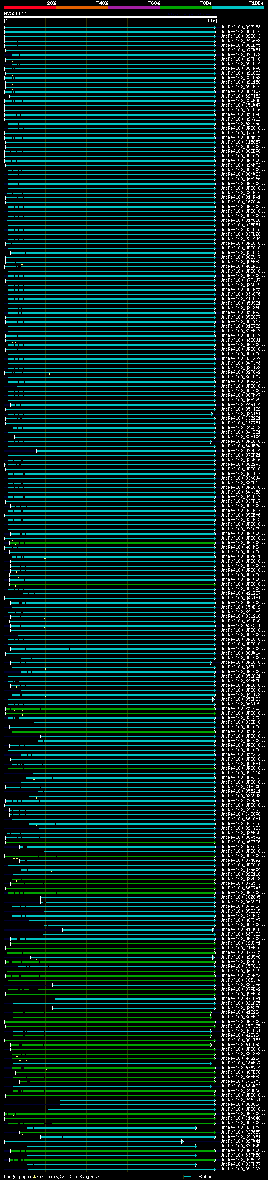
Task: Open hit UniRef100_Q93VB8
Action: [x=240, y=27]
